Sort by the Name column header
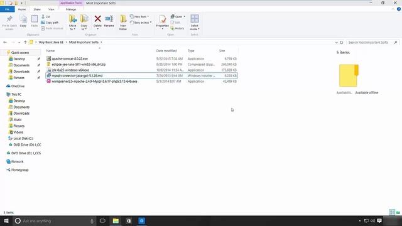 tap(50, 51)
